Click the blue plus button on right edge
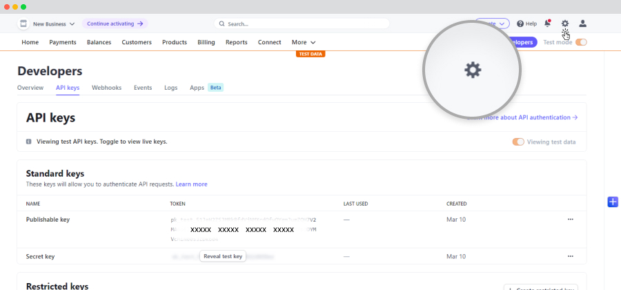This screenshot has width=621, height=290. click(613, 202)
